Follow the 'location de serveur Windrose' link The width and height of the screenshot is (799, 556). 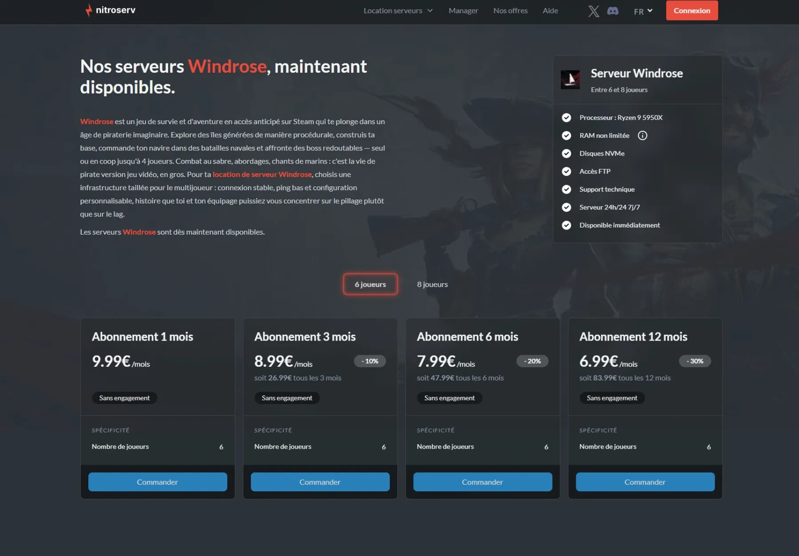[262, 174]
